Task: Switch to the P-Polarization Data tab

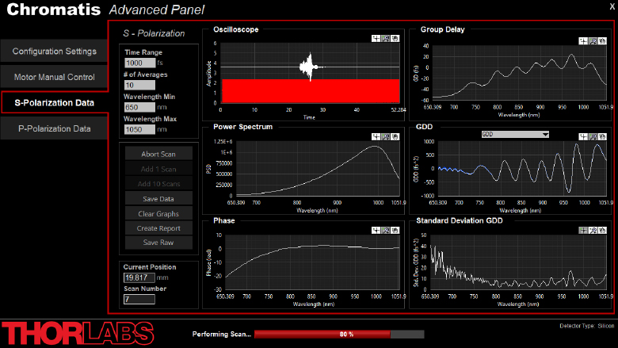Action: pyautogui.click(x=54, y=128)
